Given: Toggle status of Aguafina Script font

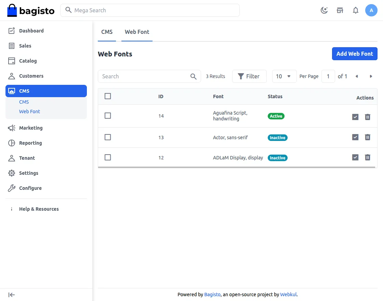Looking at the screenshot, I should click(355, 117).
